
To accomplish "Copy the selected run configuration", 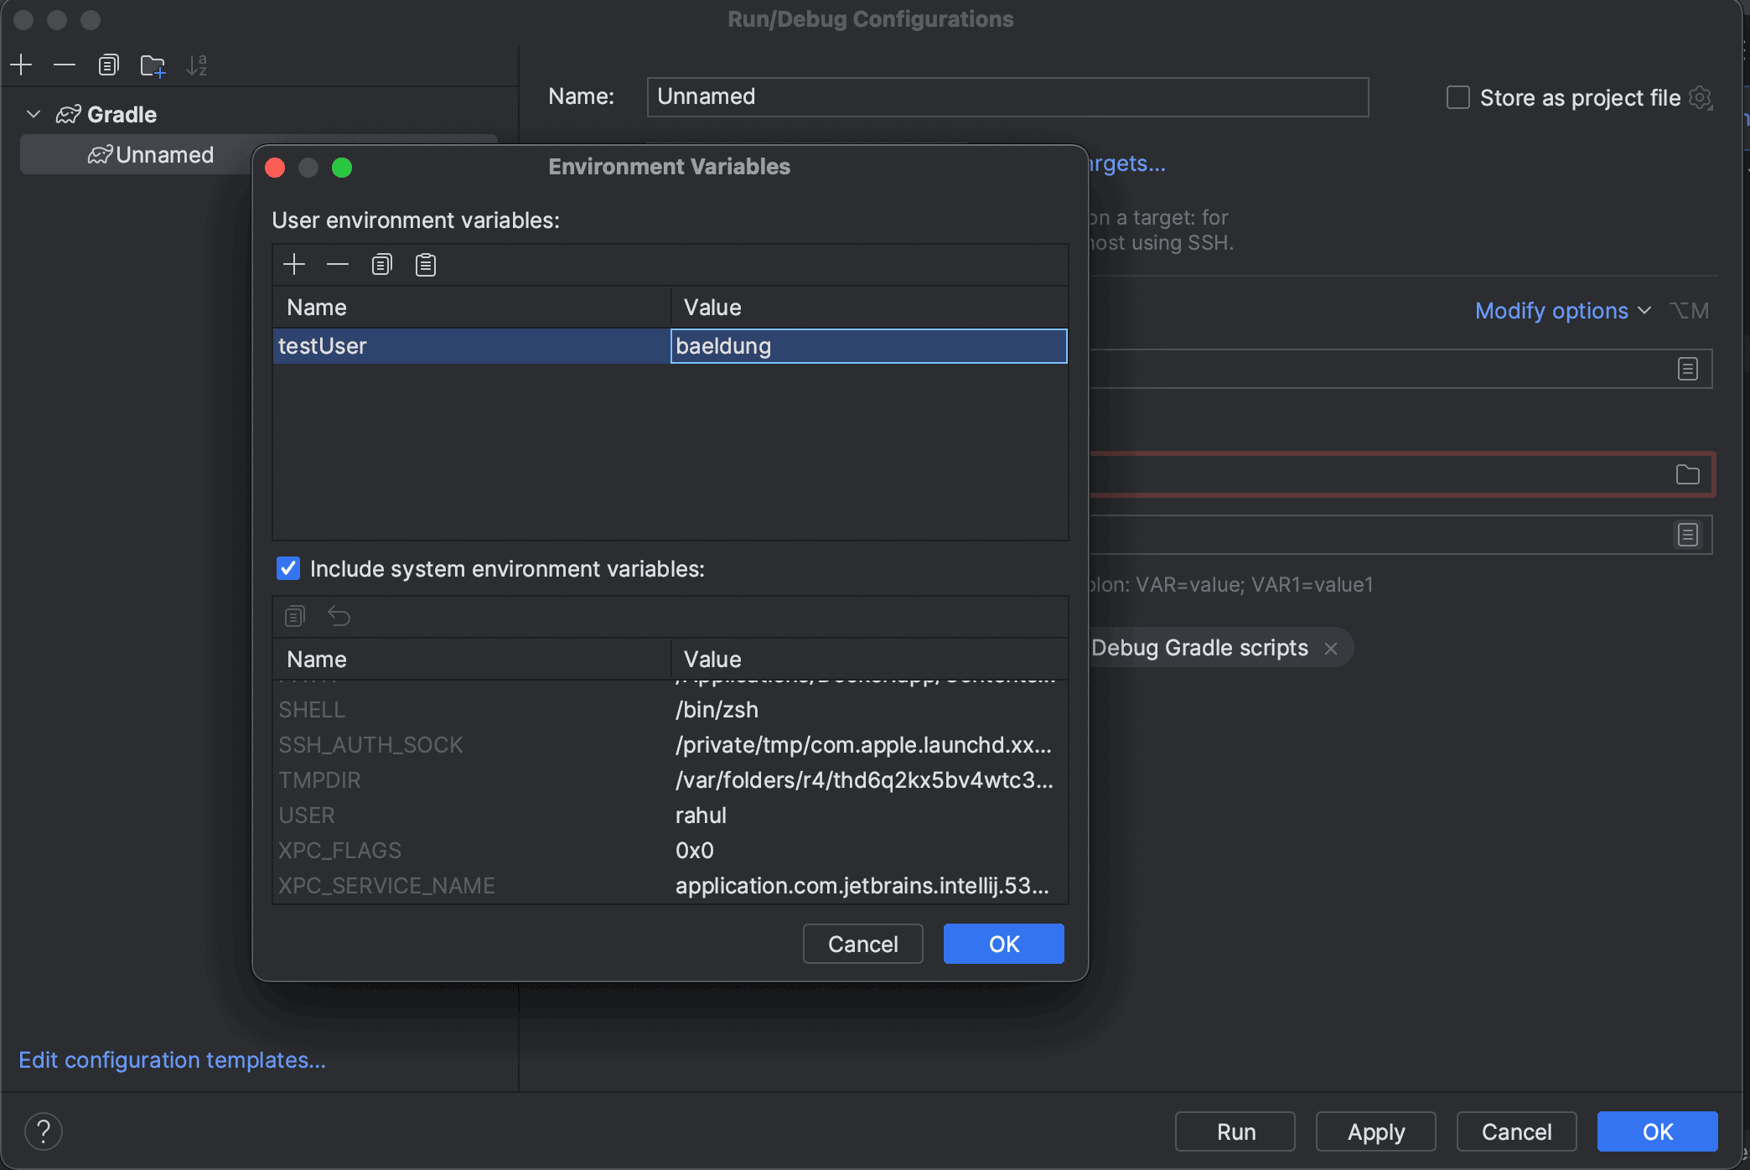I will (x=108, y=65).
